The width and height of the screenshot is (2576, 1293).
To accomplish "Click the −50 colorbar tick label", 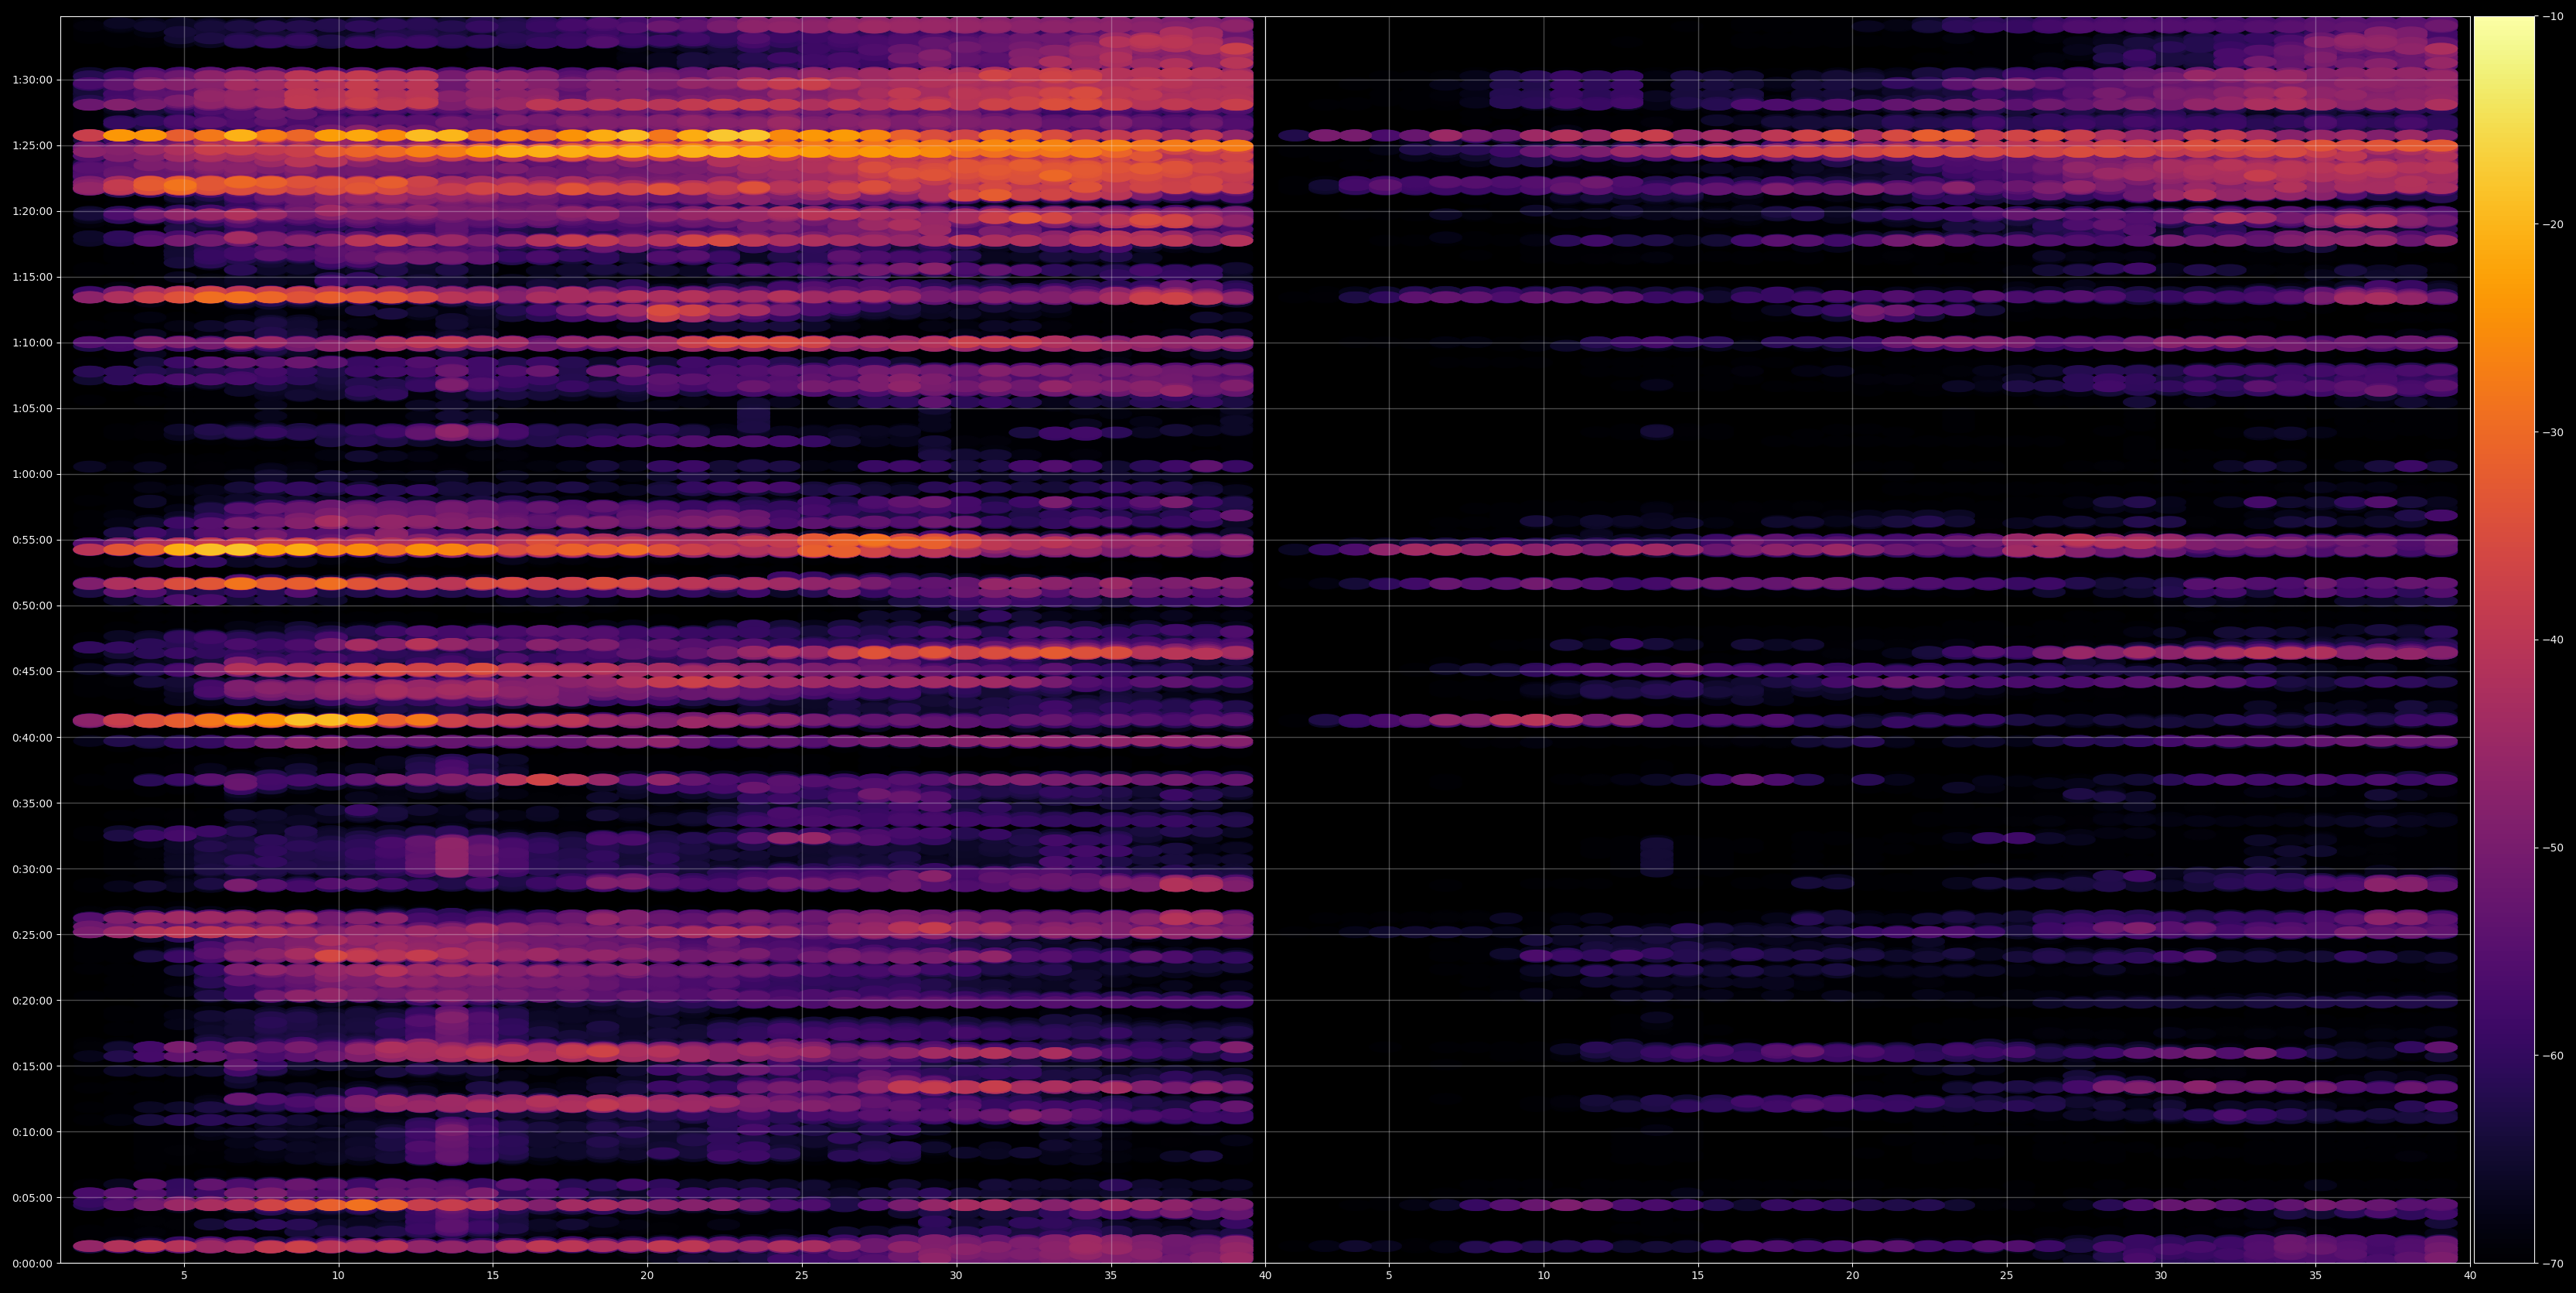I will (x=2553, y=848).
